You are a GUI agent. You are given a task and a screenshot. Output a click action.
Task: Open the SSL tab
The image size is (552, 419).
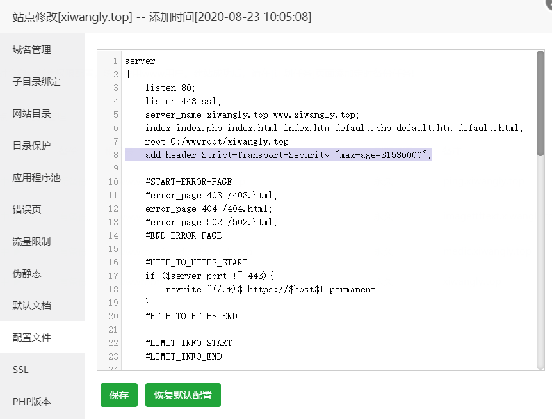pyautogui.click(x=20, y=370)
